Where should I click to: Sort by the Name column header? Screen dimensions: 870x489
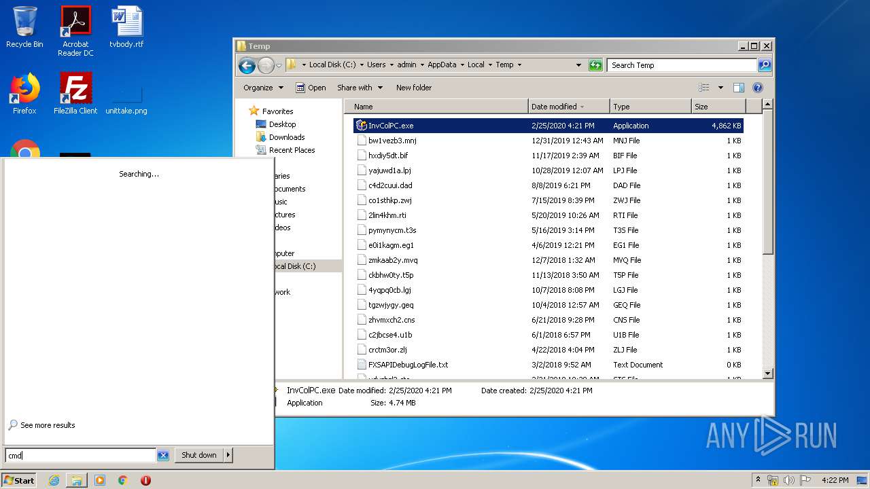(436, 107)
